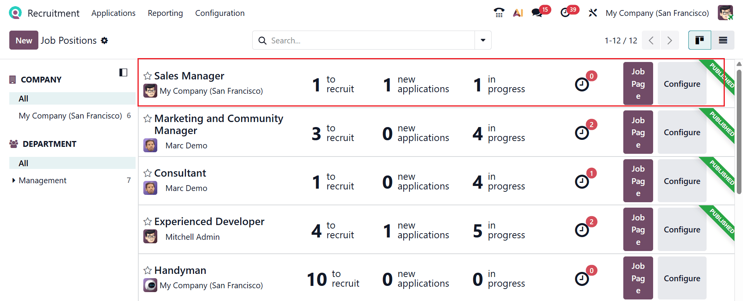Screen dimensions: 743x301
Task: Expand the Management department tree
Action: (x=14, y=181)
